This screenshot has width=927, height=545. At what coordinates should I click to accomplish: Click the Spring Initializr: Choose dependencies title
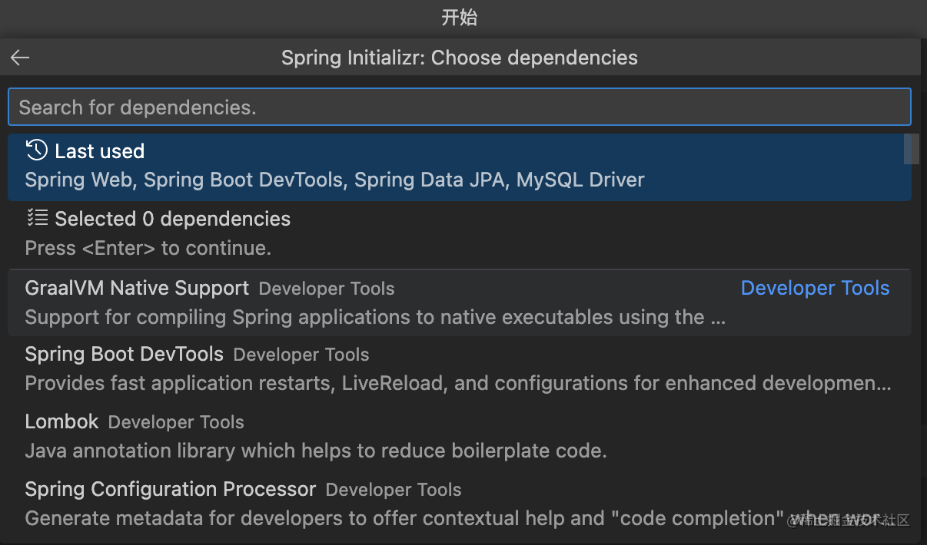click(x=459, y=58)
